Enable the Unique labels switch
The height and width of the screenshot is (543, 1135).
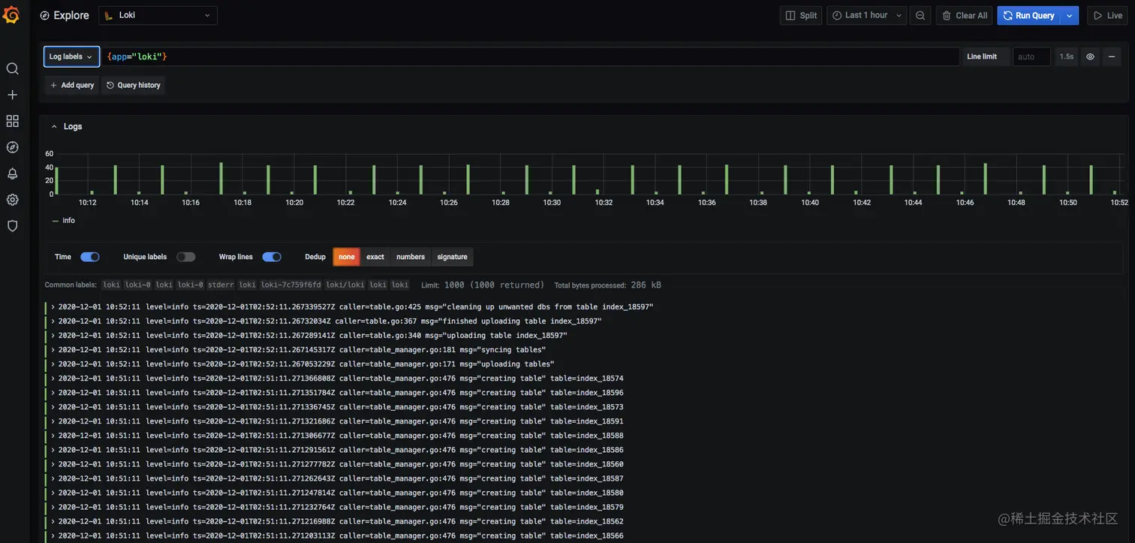186,257
